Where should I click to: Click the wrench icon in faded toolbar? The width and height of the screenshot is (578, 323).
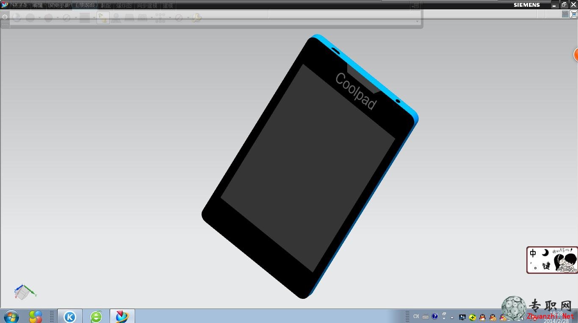(196, 18)
